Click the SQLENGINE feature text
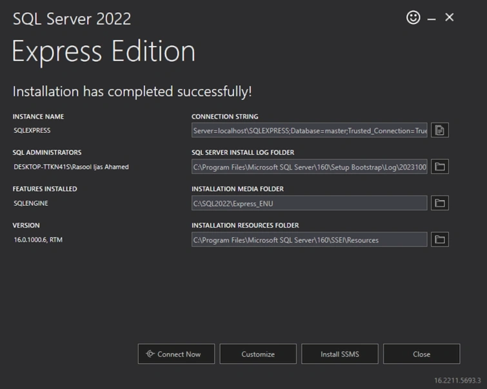This screenshot has height=389, width=487. click(x=31, y=203)
